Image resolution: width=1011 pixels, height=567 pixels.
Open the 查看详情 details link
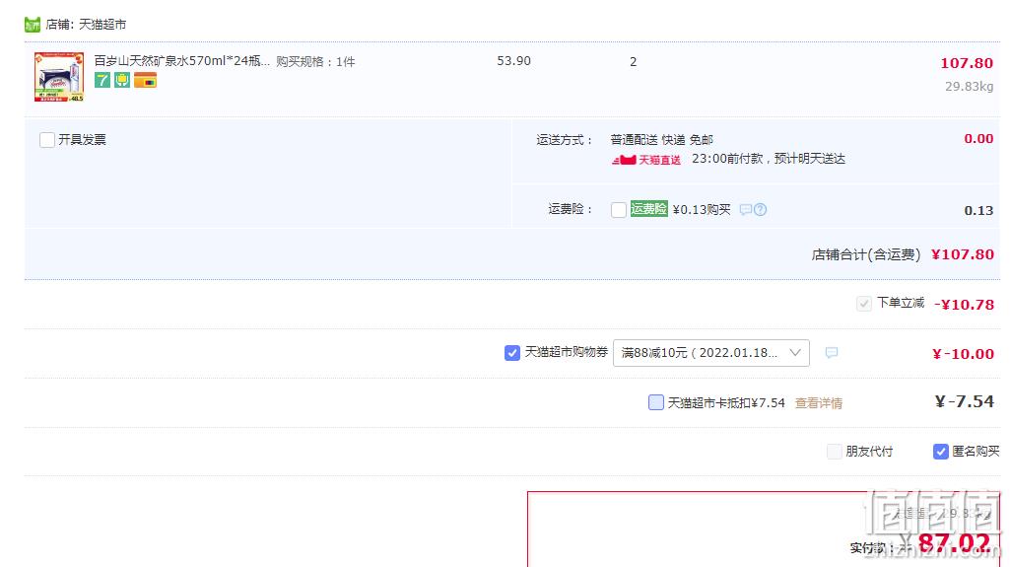[819, 403]
